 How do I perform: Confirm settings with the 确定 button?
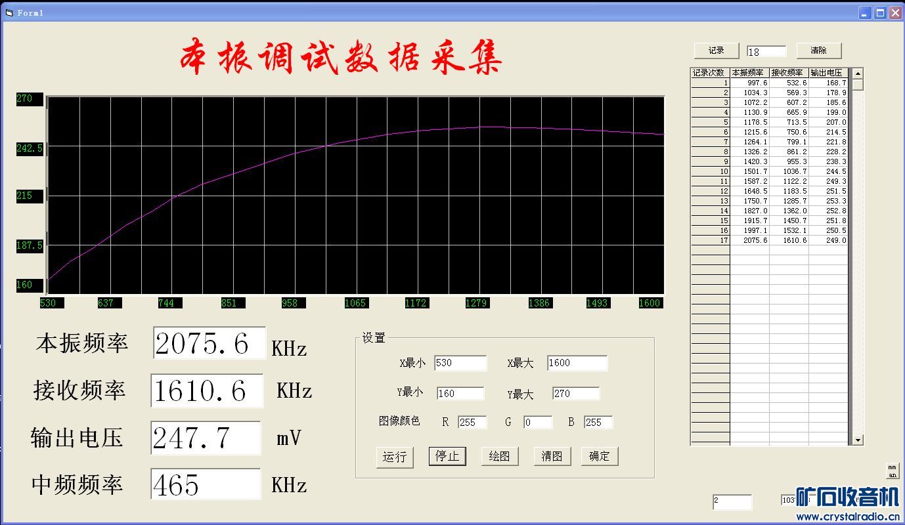click(600, 456)
